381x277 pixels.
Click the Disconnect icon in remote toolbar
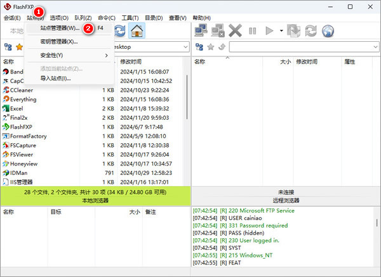coord(219,30)
